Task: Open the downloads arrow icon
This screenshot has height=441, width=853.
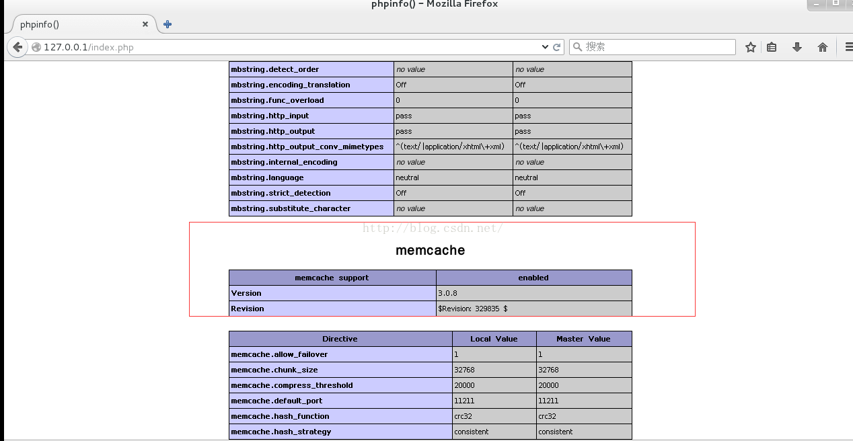Action: (x=797, y=47)
